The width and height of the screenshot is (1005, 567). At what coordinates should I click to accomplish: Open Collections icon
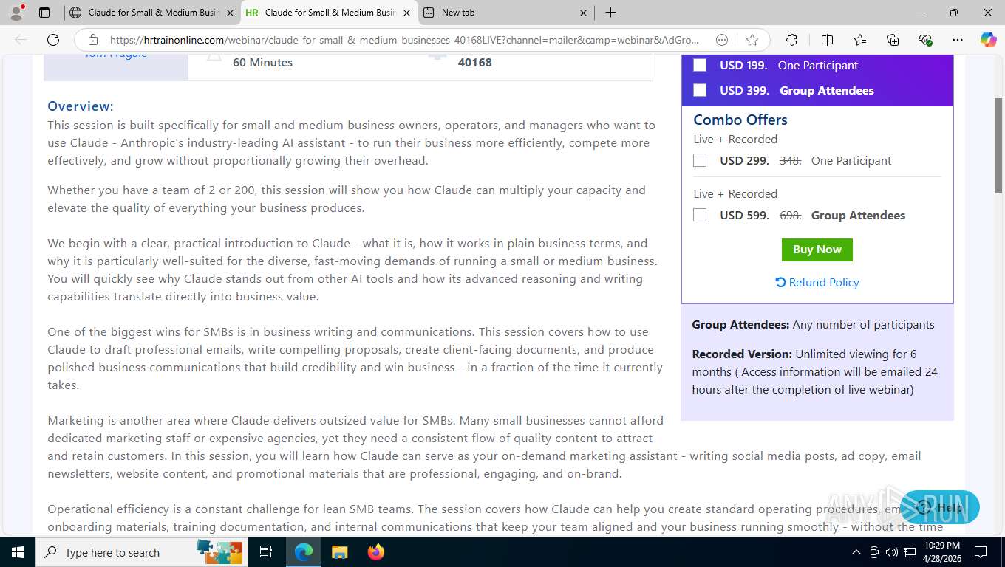click(x=893, y=40)
